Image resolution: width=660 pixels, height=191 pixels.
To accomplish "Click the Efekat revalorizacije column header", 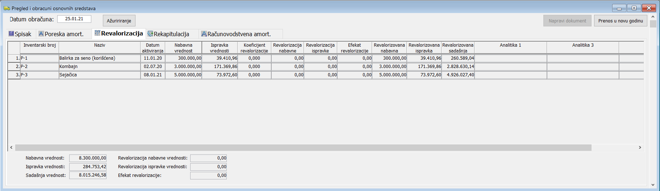I will (355, 48).
